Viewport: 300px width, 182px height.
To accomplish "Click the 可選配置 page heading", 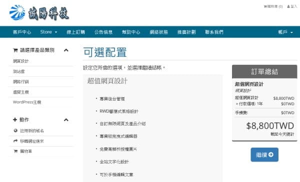I will 105,52.
